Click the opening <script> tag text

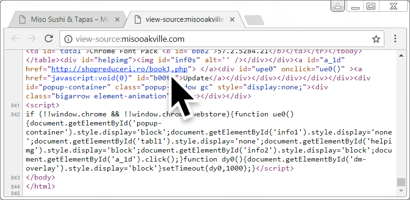coord(43,105)
